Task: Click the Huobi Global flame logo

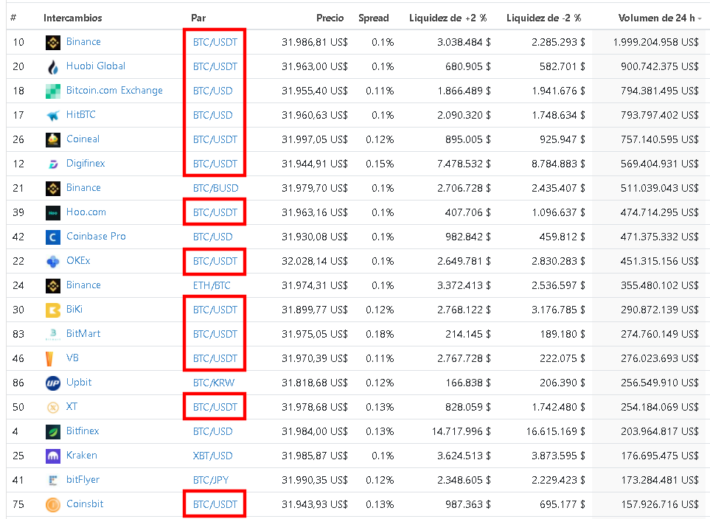Action: coord(53,67)
